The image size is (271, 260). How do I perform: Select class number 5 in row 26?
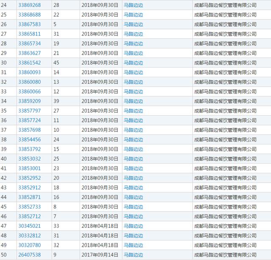[55, 24]
